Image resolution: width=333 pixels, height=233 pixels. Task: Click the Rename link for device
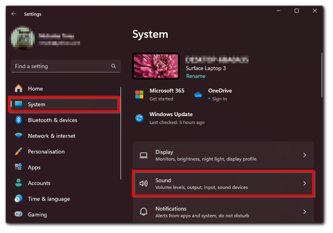(196, 76)
